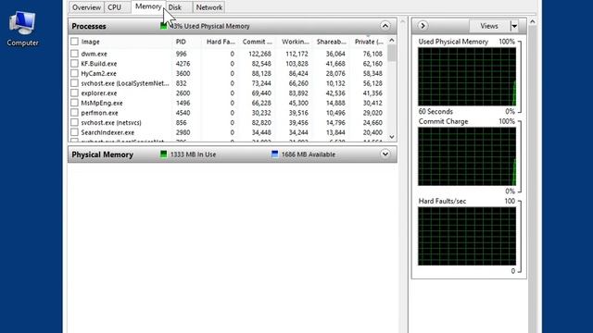Check the dwm.exe process checkbox

pyautogui.click(x=74, y=54)
